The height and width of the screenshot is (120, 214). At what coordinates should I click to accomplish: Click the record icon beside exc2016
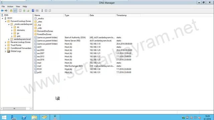(36, 60)
